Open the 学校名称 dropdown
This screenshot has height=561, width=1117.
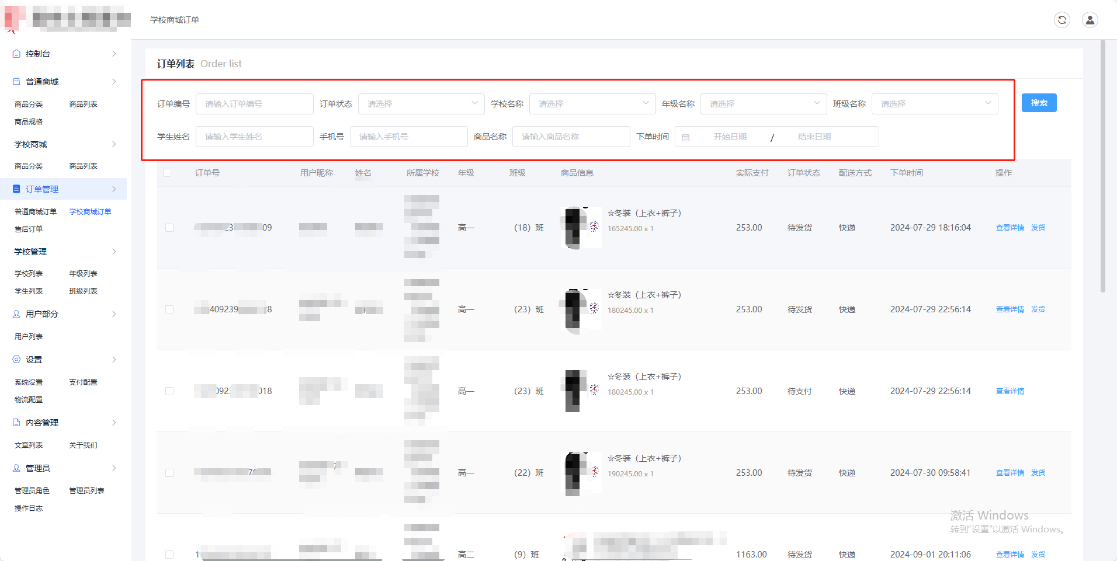(x=592, y=104)
